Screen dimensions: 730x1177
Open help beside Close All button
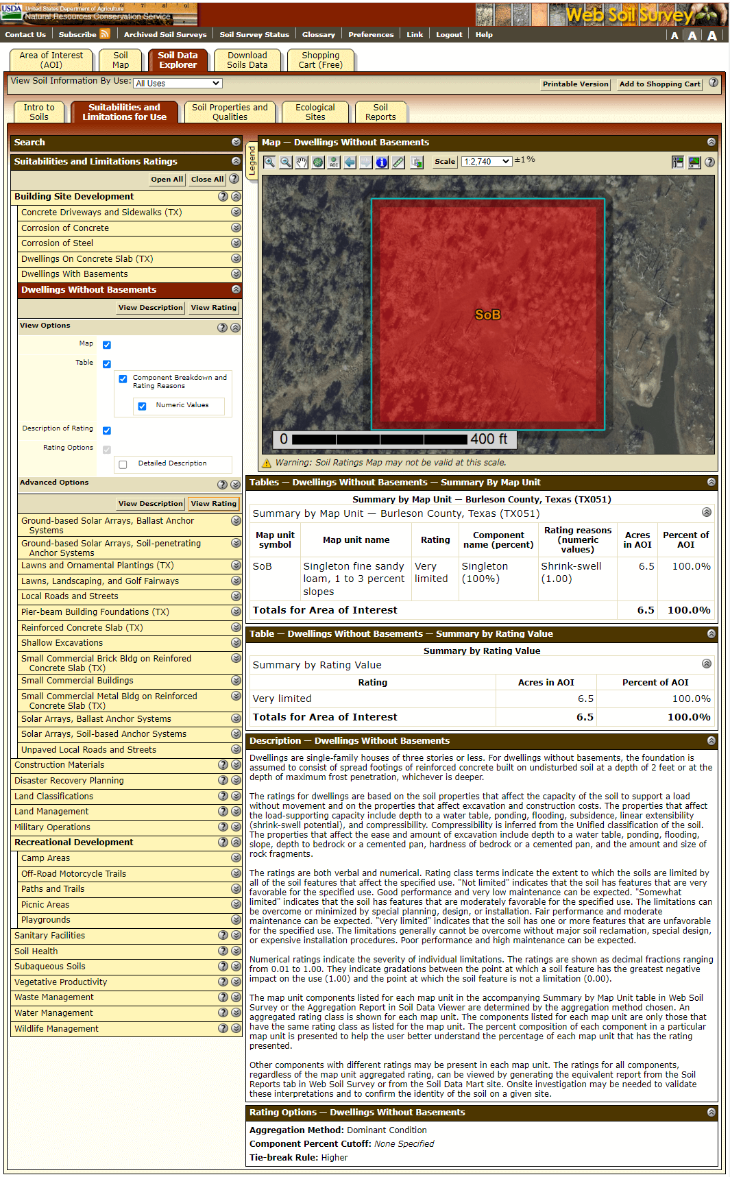234,179
